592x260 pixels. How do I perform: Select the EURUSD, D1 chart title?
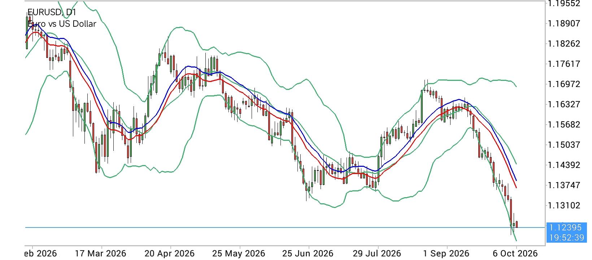(52, 13)
